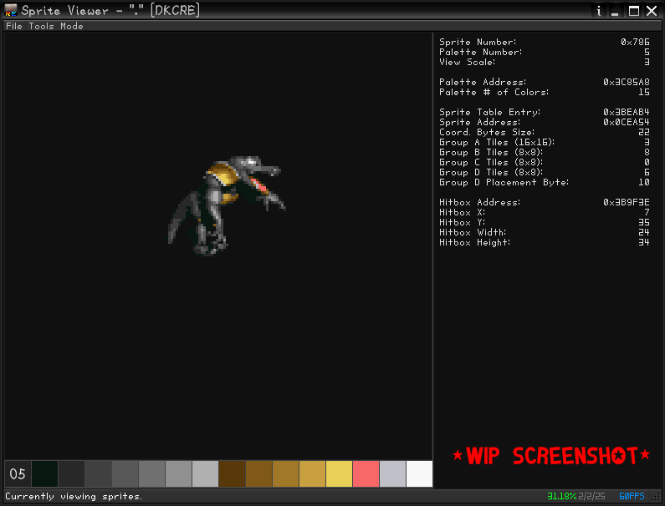Screen dimensions: 665x506
Task: Maximize the Sprite Viewer window
Action: pyautogui.click(x=633, y=11)
